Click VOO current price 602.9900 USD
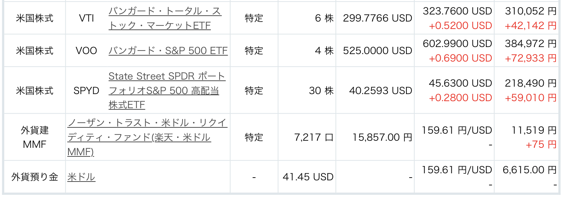 [x=457, y=44]
